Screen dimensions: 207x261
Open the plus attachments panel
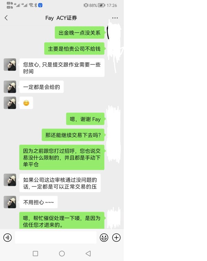click(x=116, y=238)
